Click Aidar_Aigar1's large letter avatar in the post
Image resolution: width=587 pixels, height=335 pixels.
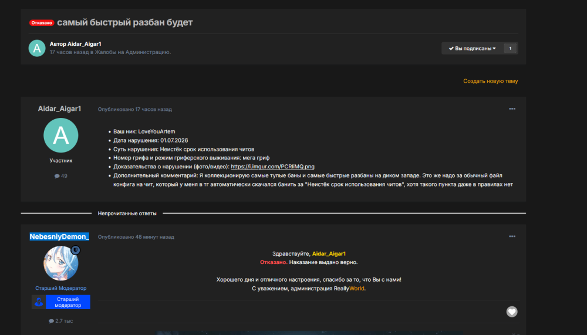click(x=60, y=135)
